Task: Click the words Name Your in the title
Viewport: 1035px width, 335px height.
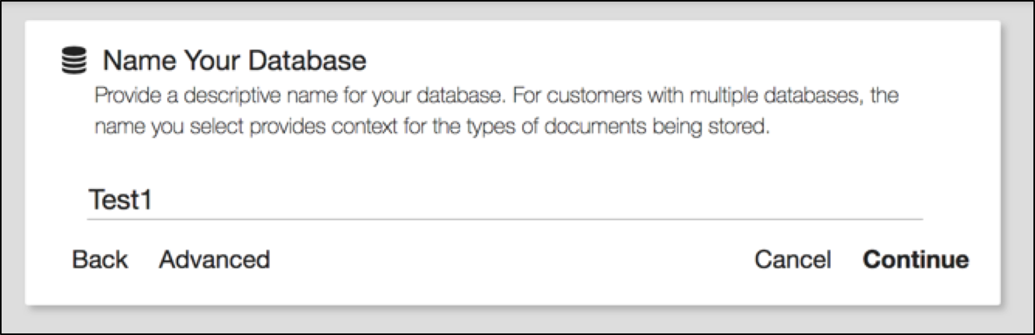Action: 164,60
